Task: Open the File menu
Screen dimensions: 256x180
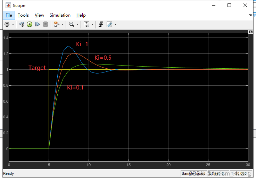Action: tap(9, 15)
